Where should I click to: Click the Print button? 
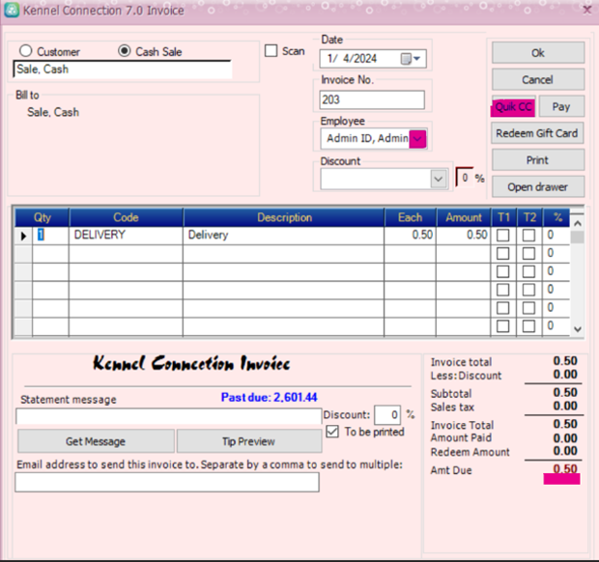(538, 160)
